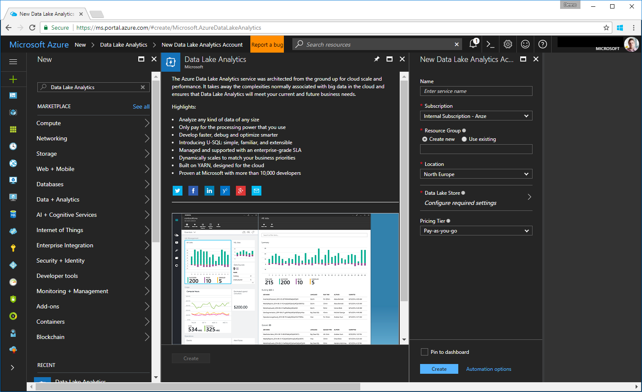This screenshot has width=642, height=392.
Task: Click the Report a bug button
Action: click(x=267, y=45)
